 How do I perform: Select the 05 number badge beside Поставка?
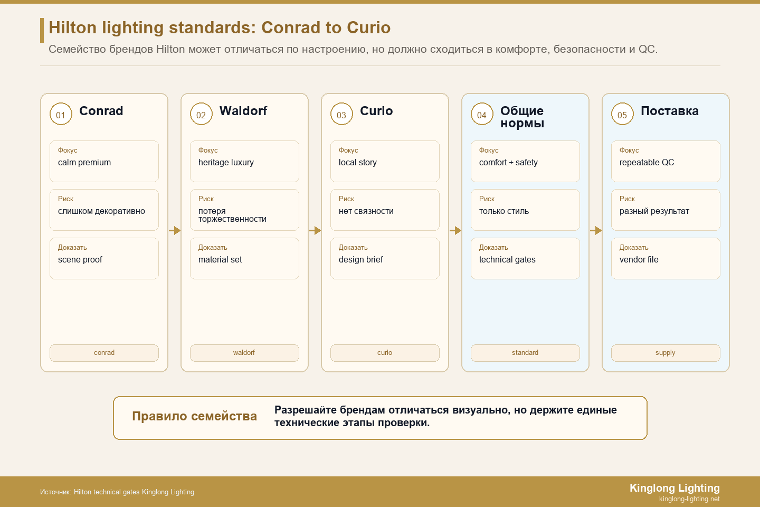[622, 114]
